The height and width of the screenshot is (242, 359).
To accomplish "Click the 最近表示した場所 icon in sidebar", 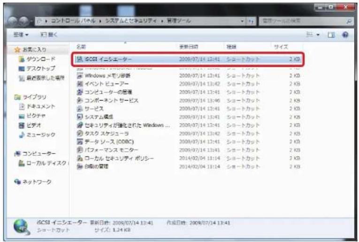I will click(x=22, y=78).
